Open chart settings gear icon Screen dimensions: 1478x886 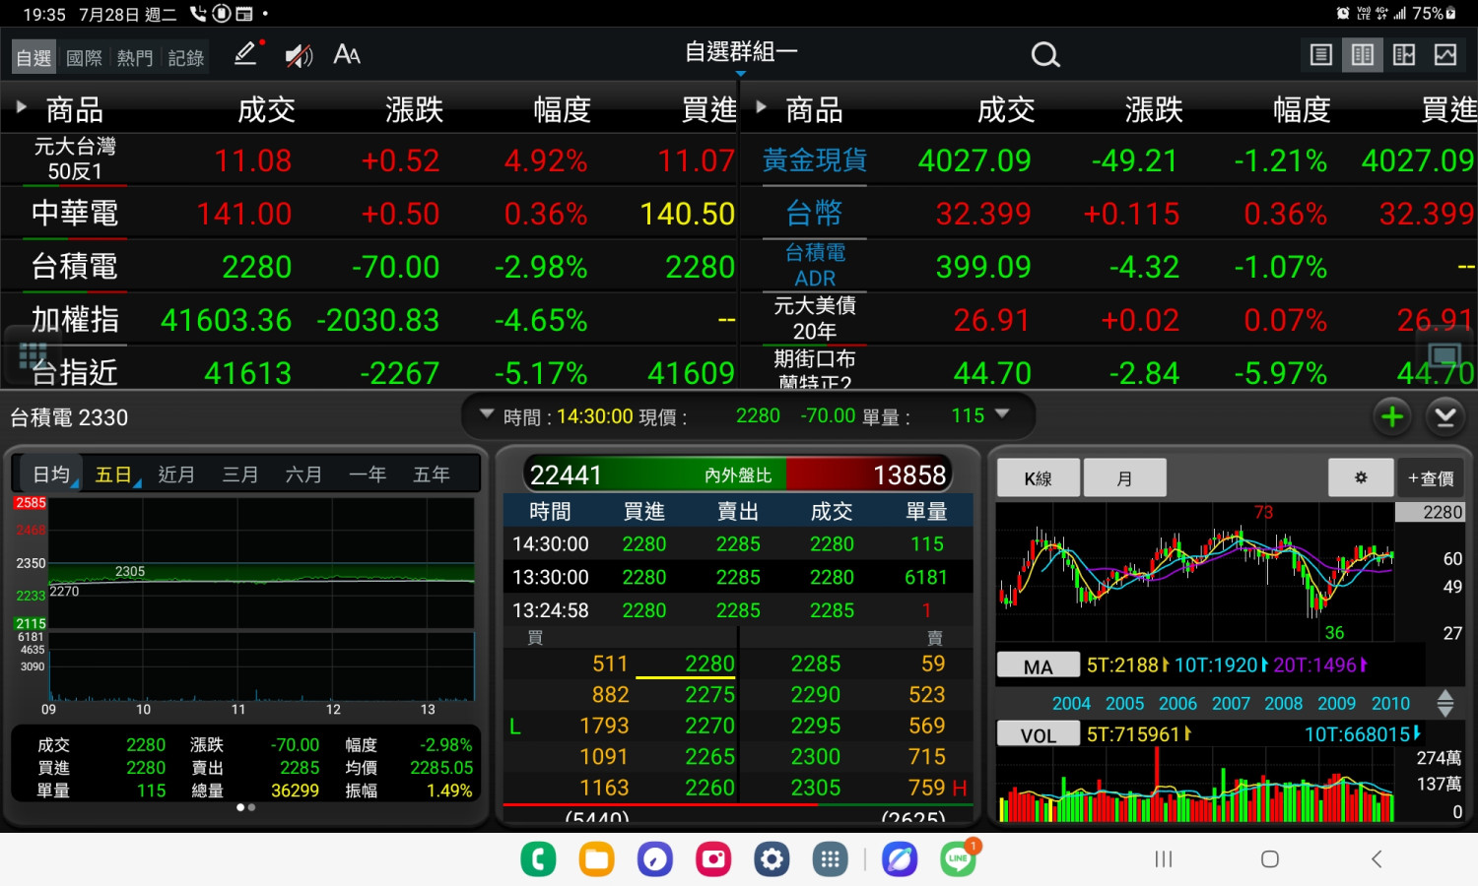(1361, 477)
